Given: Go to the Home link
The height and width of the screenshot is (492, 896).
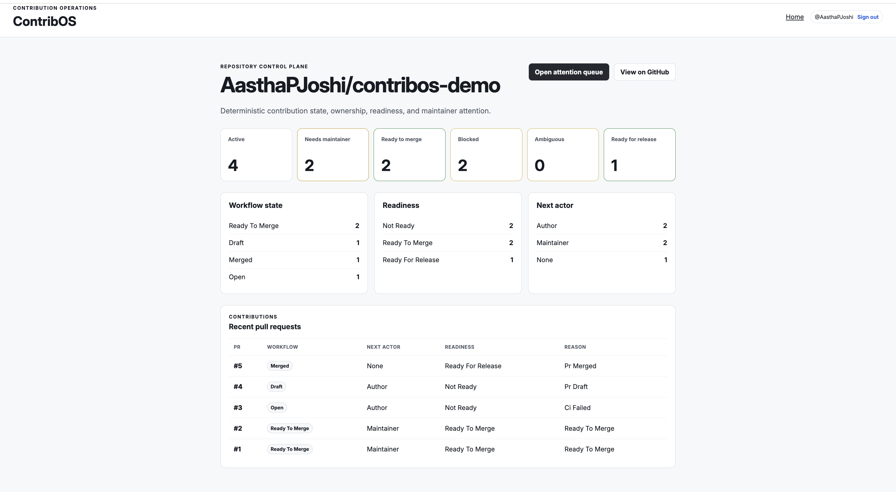Looking at the screenshot, I should (x=795, y=17).
